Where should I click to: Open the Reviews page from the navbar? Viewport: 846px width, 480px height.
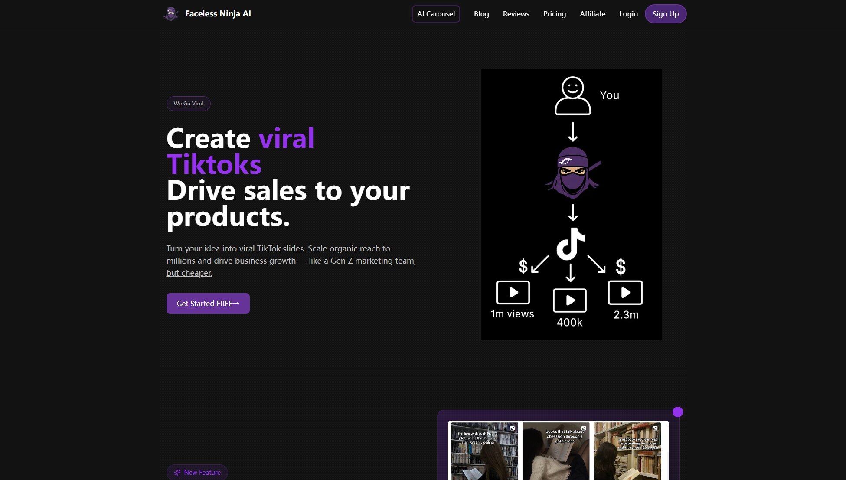coord(516,13)
